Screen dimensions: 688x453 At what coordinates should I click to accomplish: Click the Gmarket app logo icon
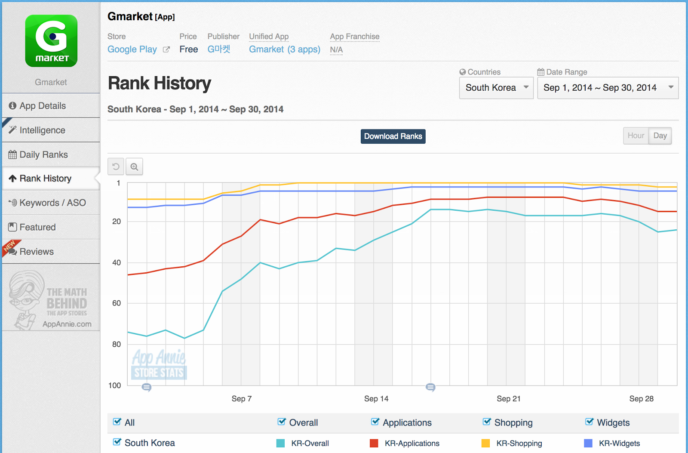click(51, 41)
